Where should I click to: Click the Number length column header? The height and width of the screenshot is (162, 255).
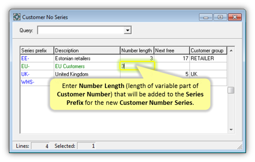tap(137, 50)
